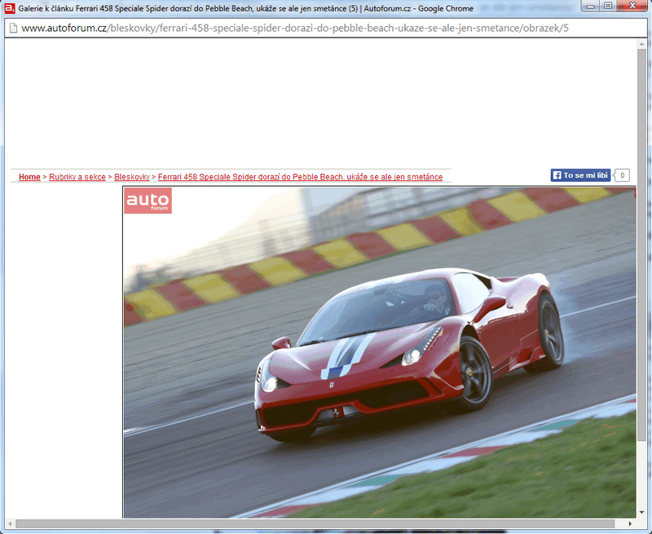Screen dimensions: 652x534
Task: Minimize the Chrome popup window
Action: (x=589, y=7)
